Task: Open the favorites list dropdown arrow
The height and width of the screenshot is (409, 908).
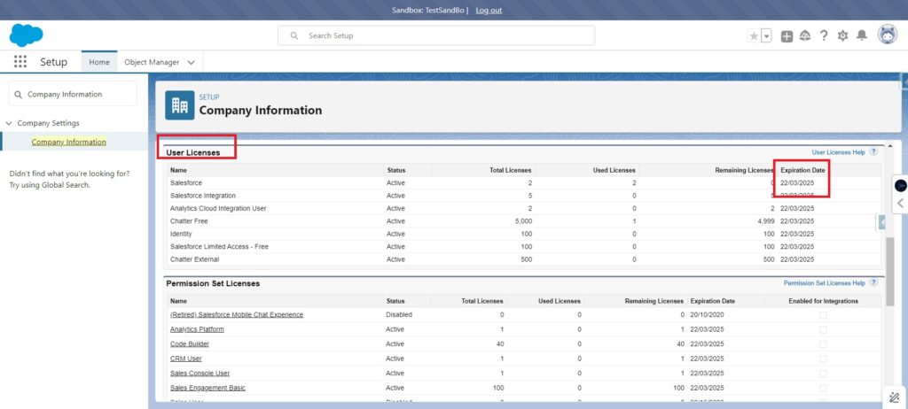Action: click(x=766, y=35)
